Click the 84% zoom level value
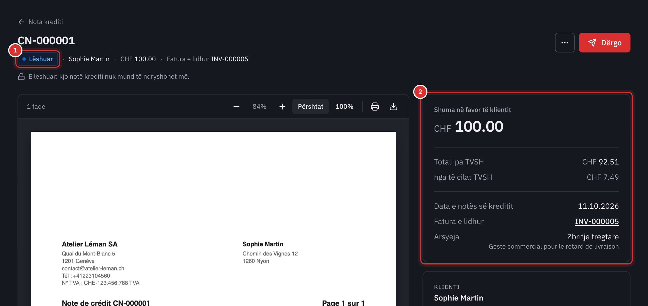648x306 pixels. point(259,107)
